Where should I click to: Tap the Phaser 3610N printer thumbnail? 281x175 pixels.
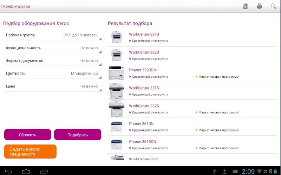click(117, 127)
